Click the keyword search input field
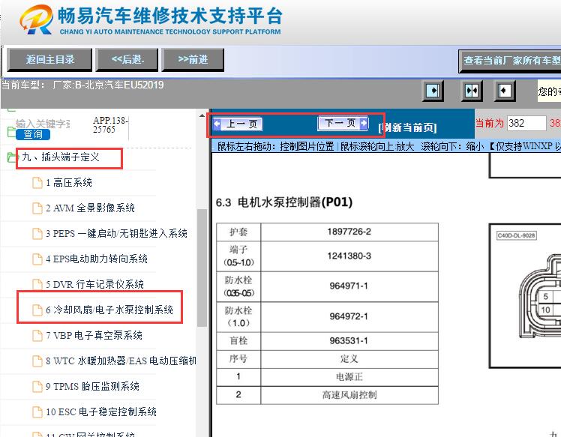This screenshot has height=437, width=561. tap(43, 124)
